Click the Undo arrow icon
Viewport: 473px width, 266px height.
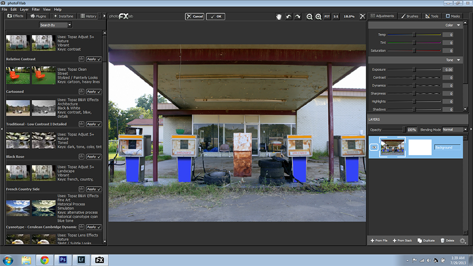[289, 16]
